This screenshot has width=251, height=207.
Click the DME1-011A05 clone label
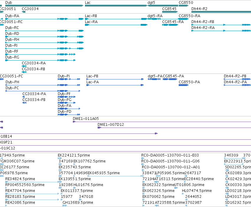86,119
